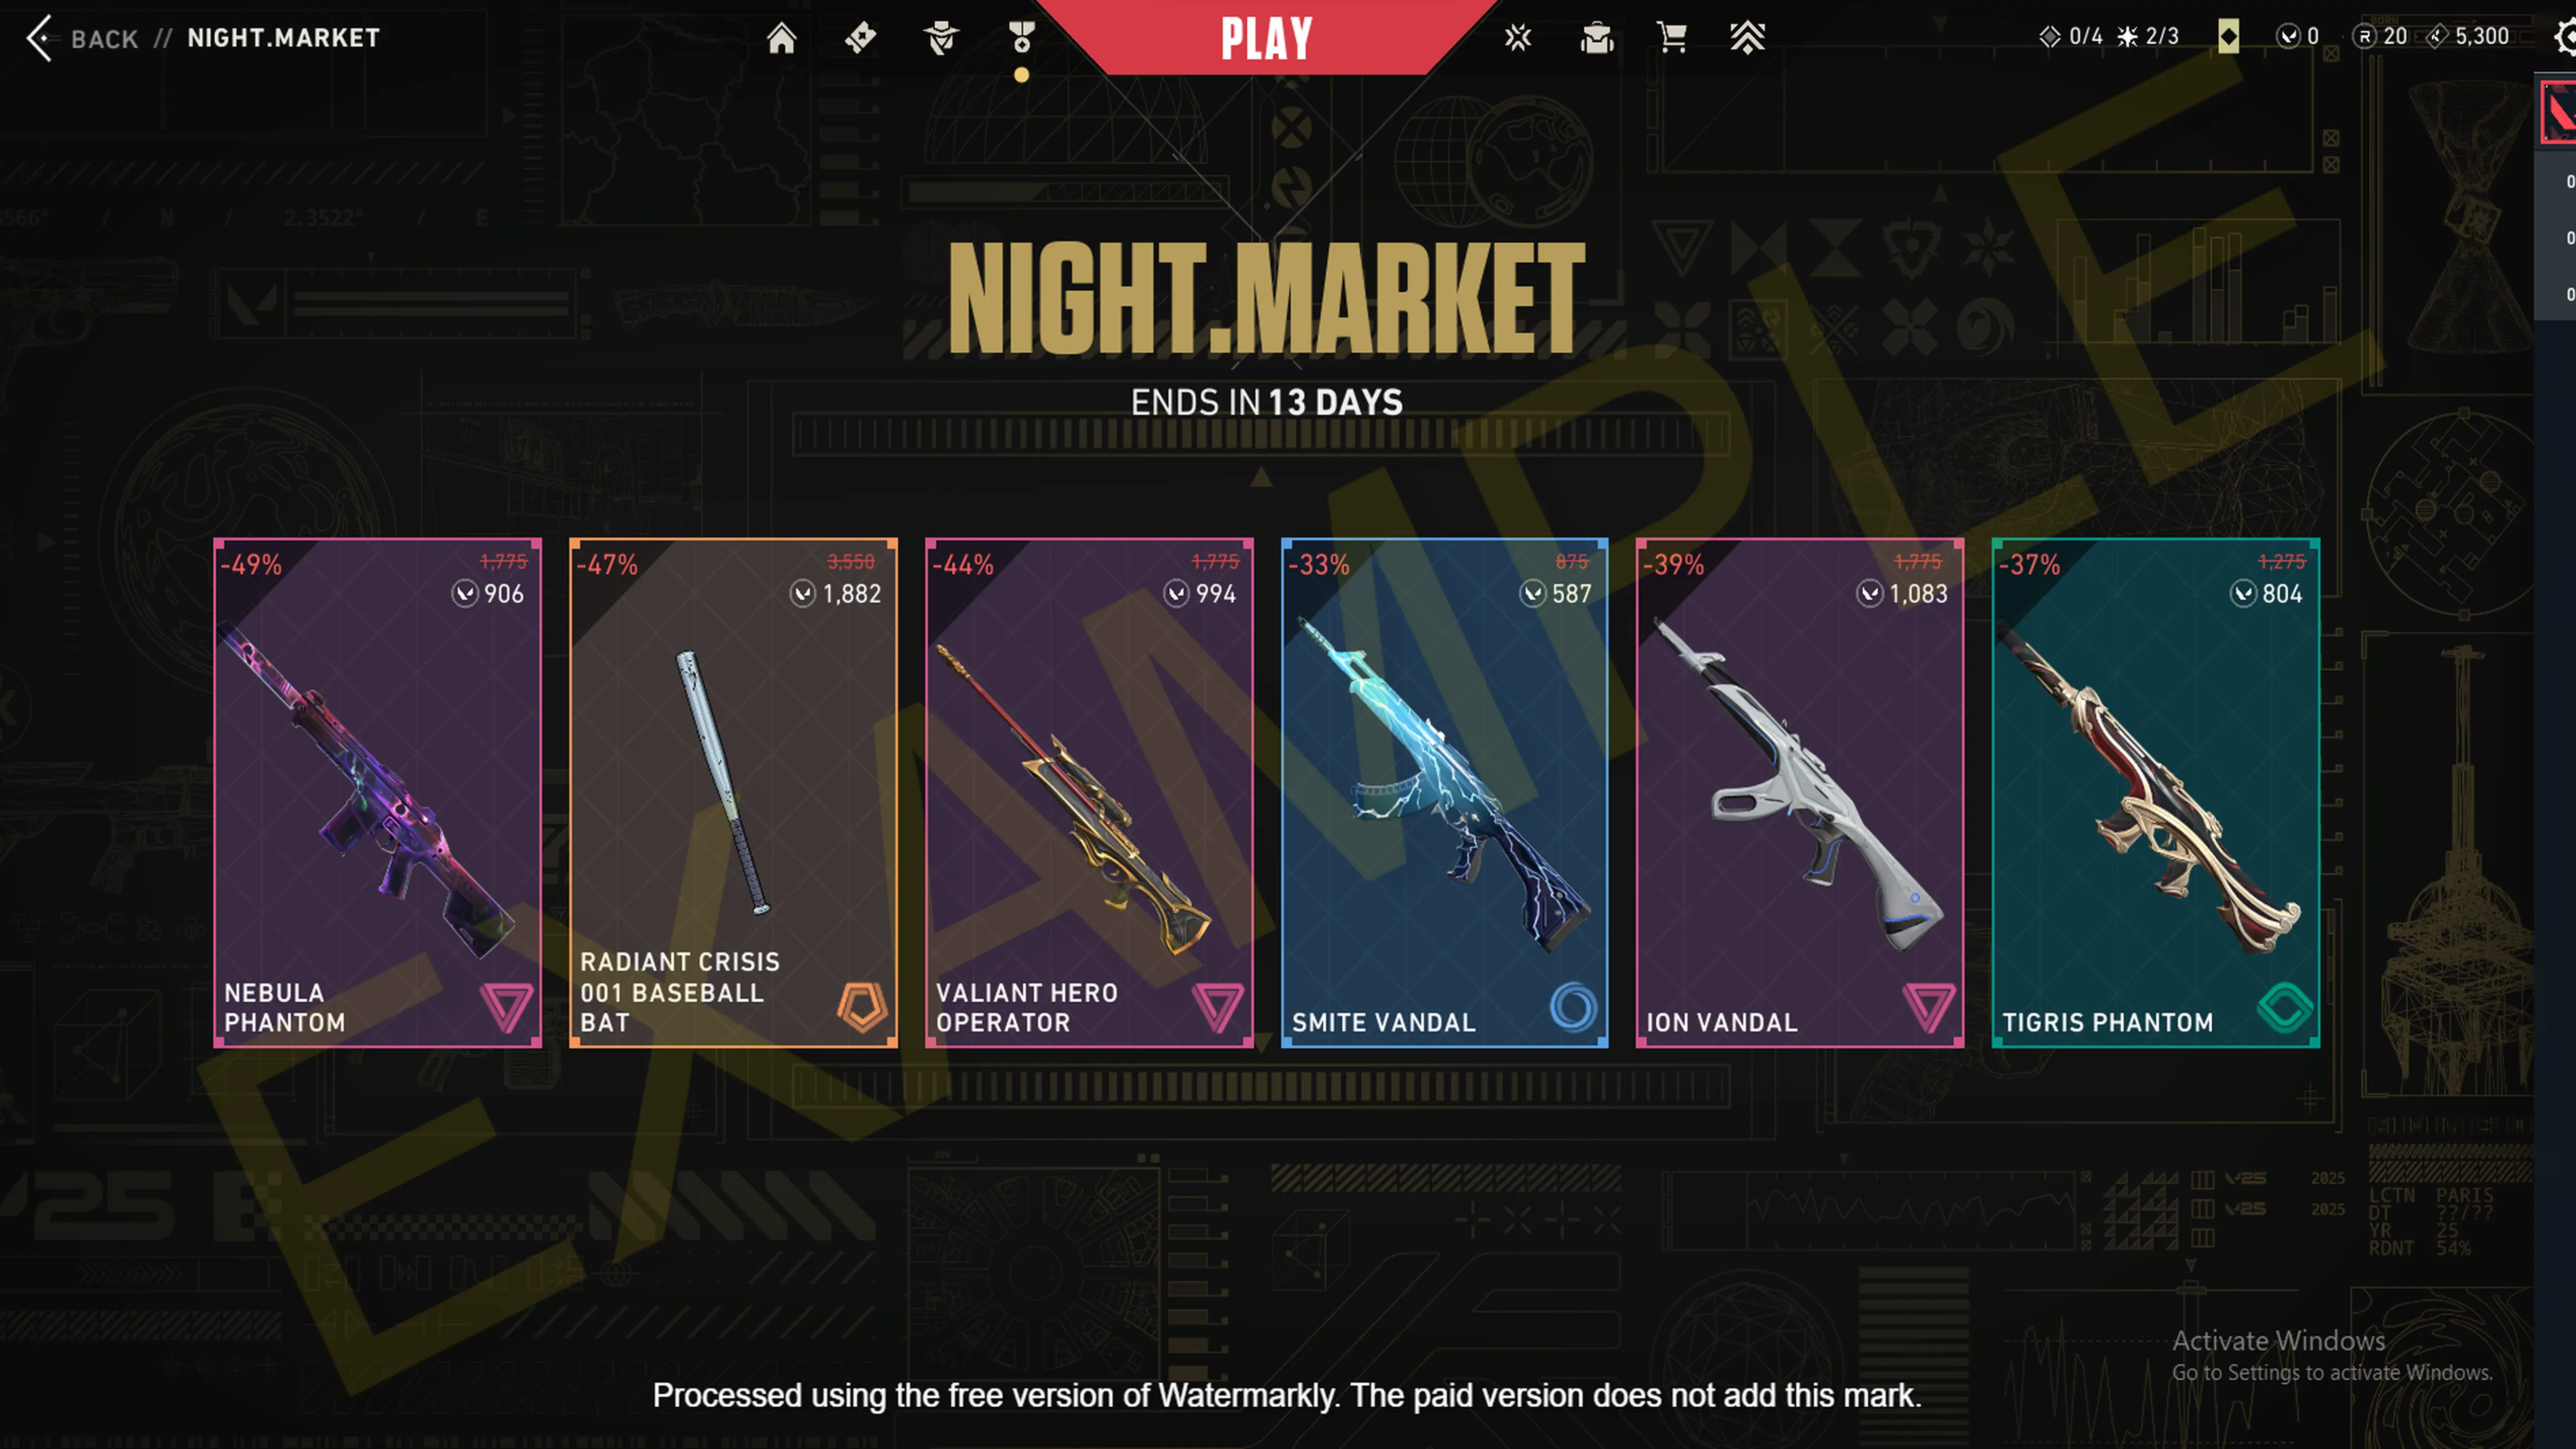Click the Radianite Points balance showing 20
Viewport: 2576px width, 1449px height.
[x=2380, y=37]
